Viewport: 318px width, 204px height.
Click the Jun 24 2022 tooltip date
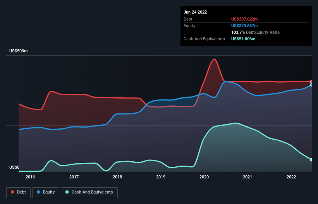coord(195,12)
